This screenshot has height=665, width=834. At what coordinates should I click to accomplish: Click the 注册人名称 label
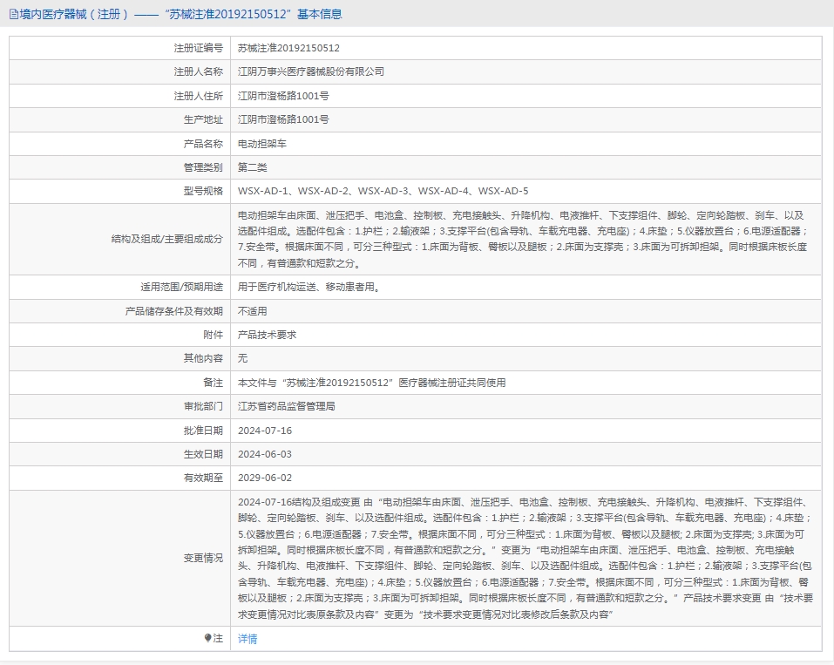click(x=198, y=71)
